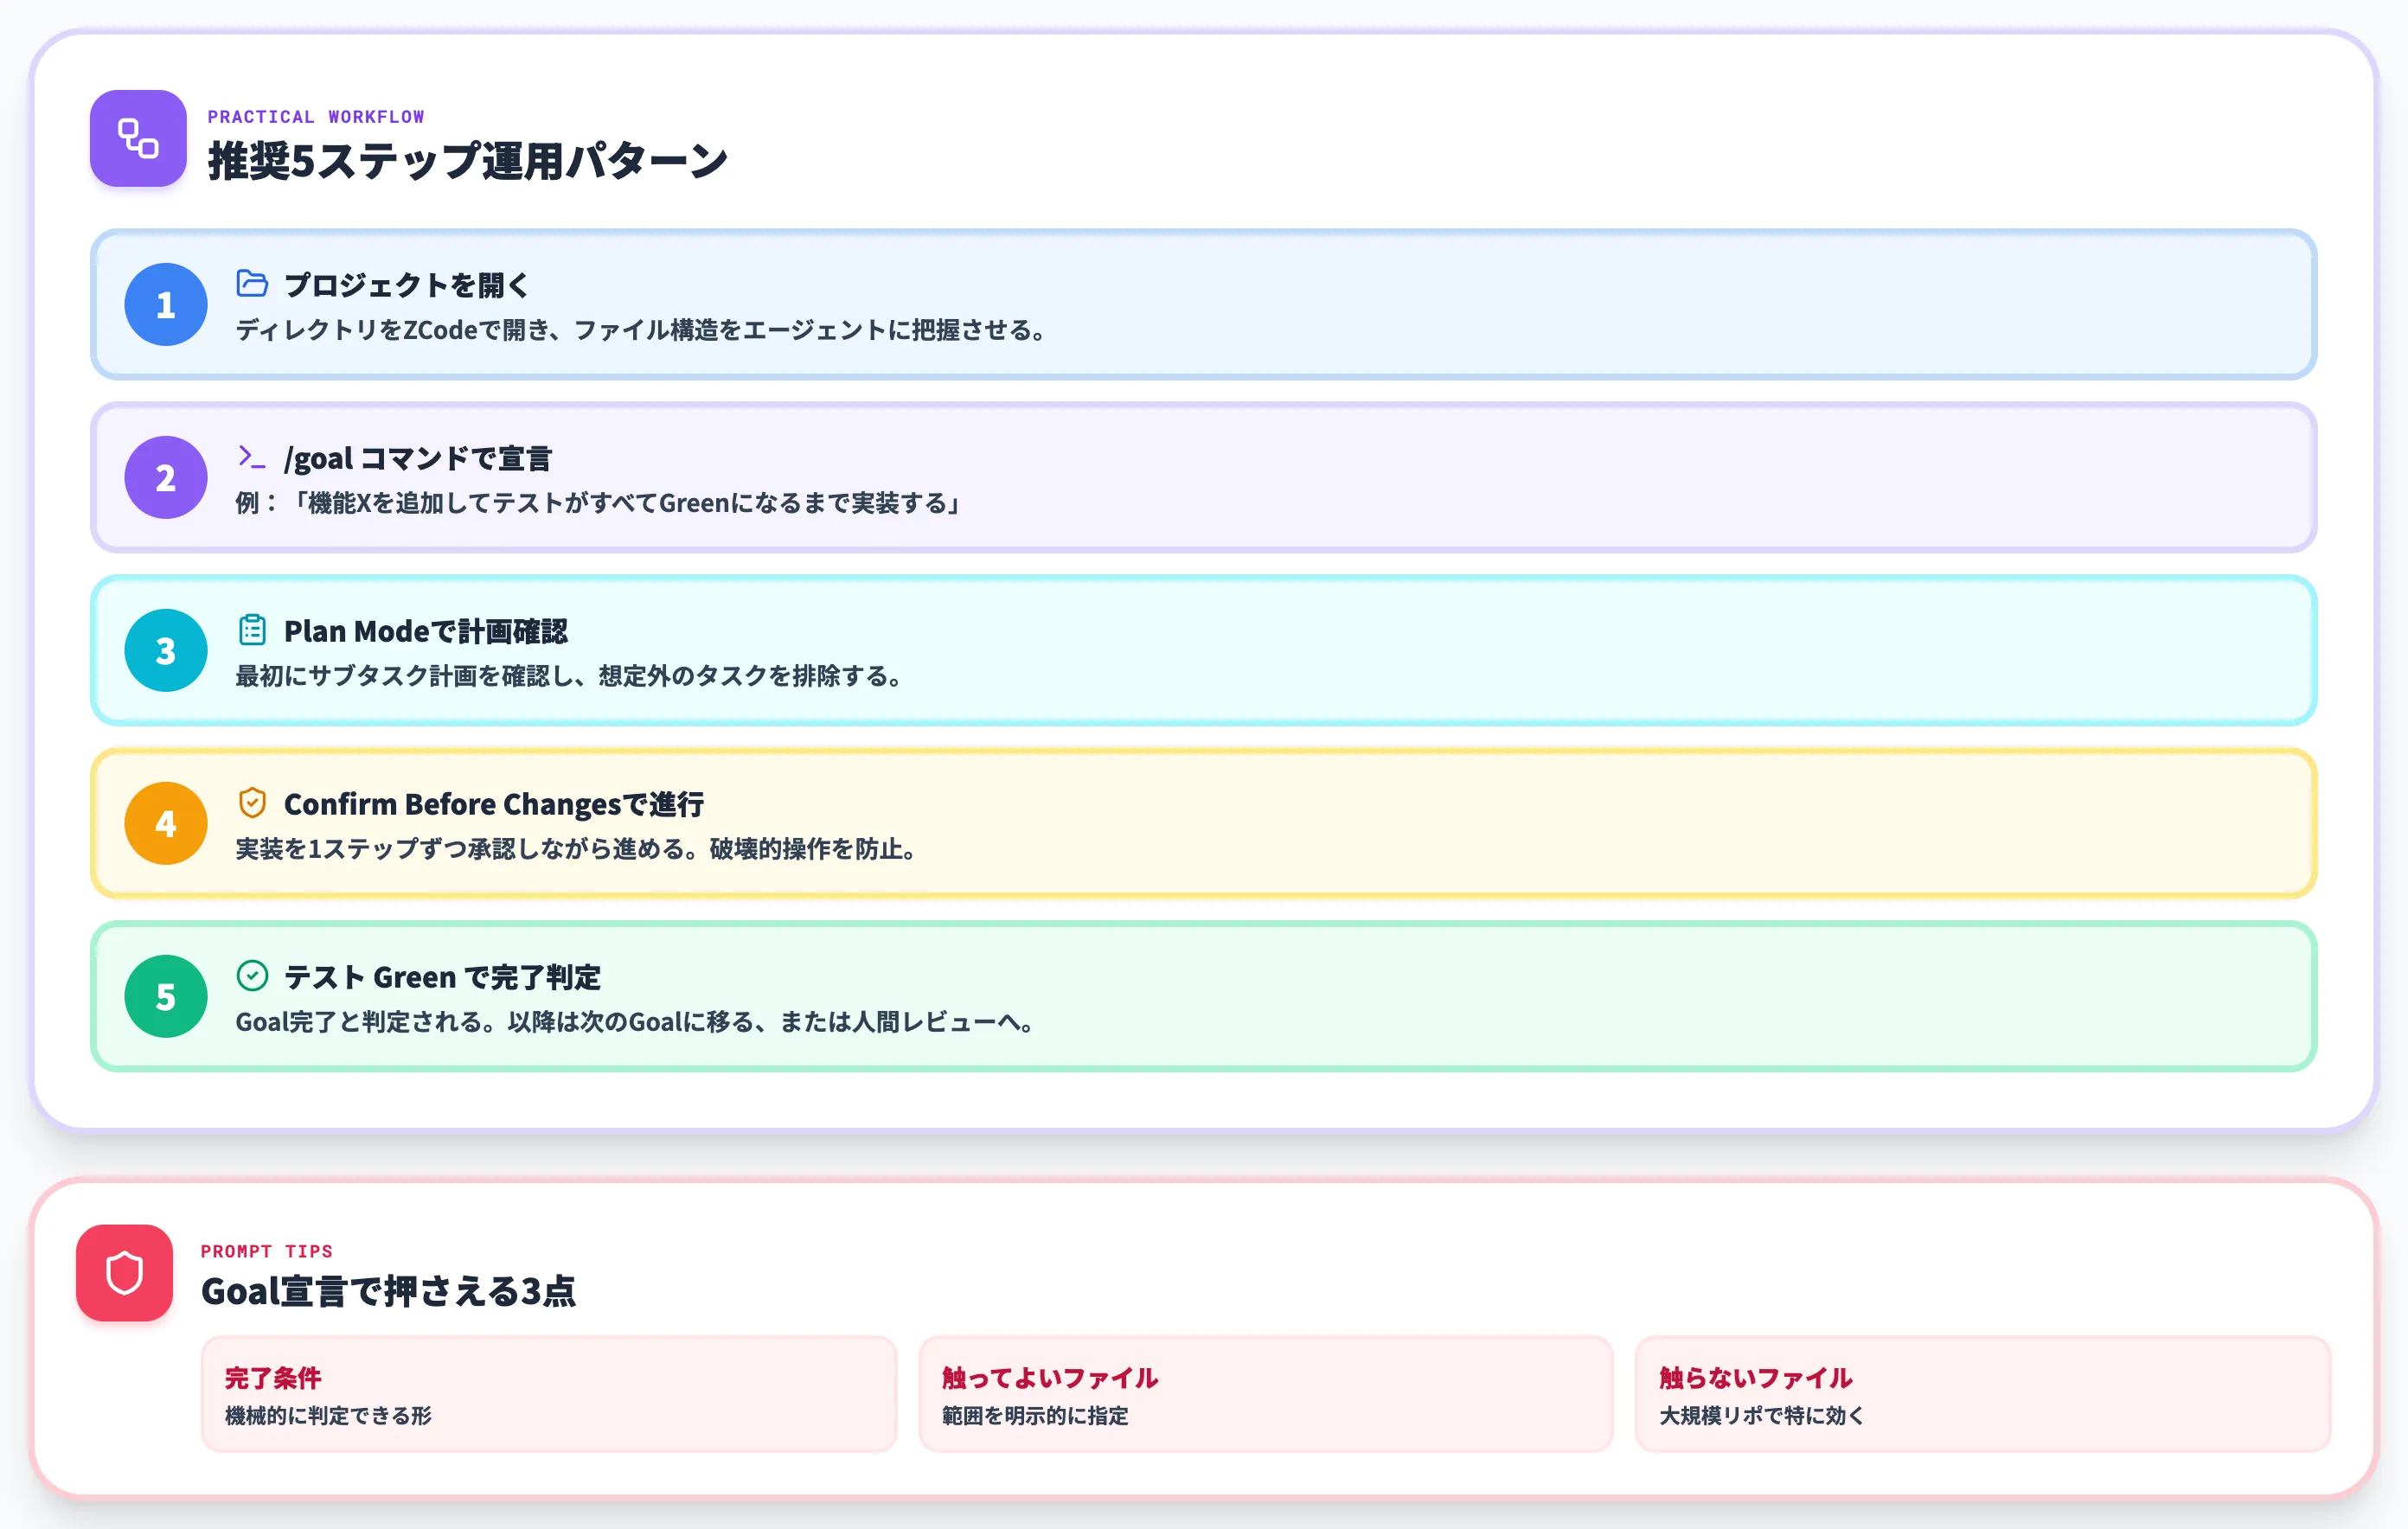Screen dimensions: 2408x1529
Task: Click the 触らないファイル tip card
Action: click(1983, 1394)
